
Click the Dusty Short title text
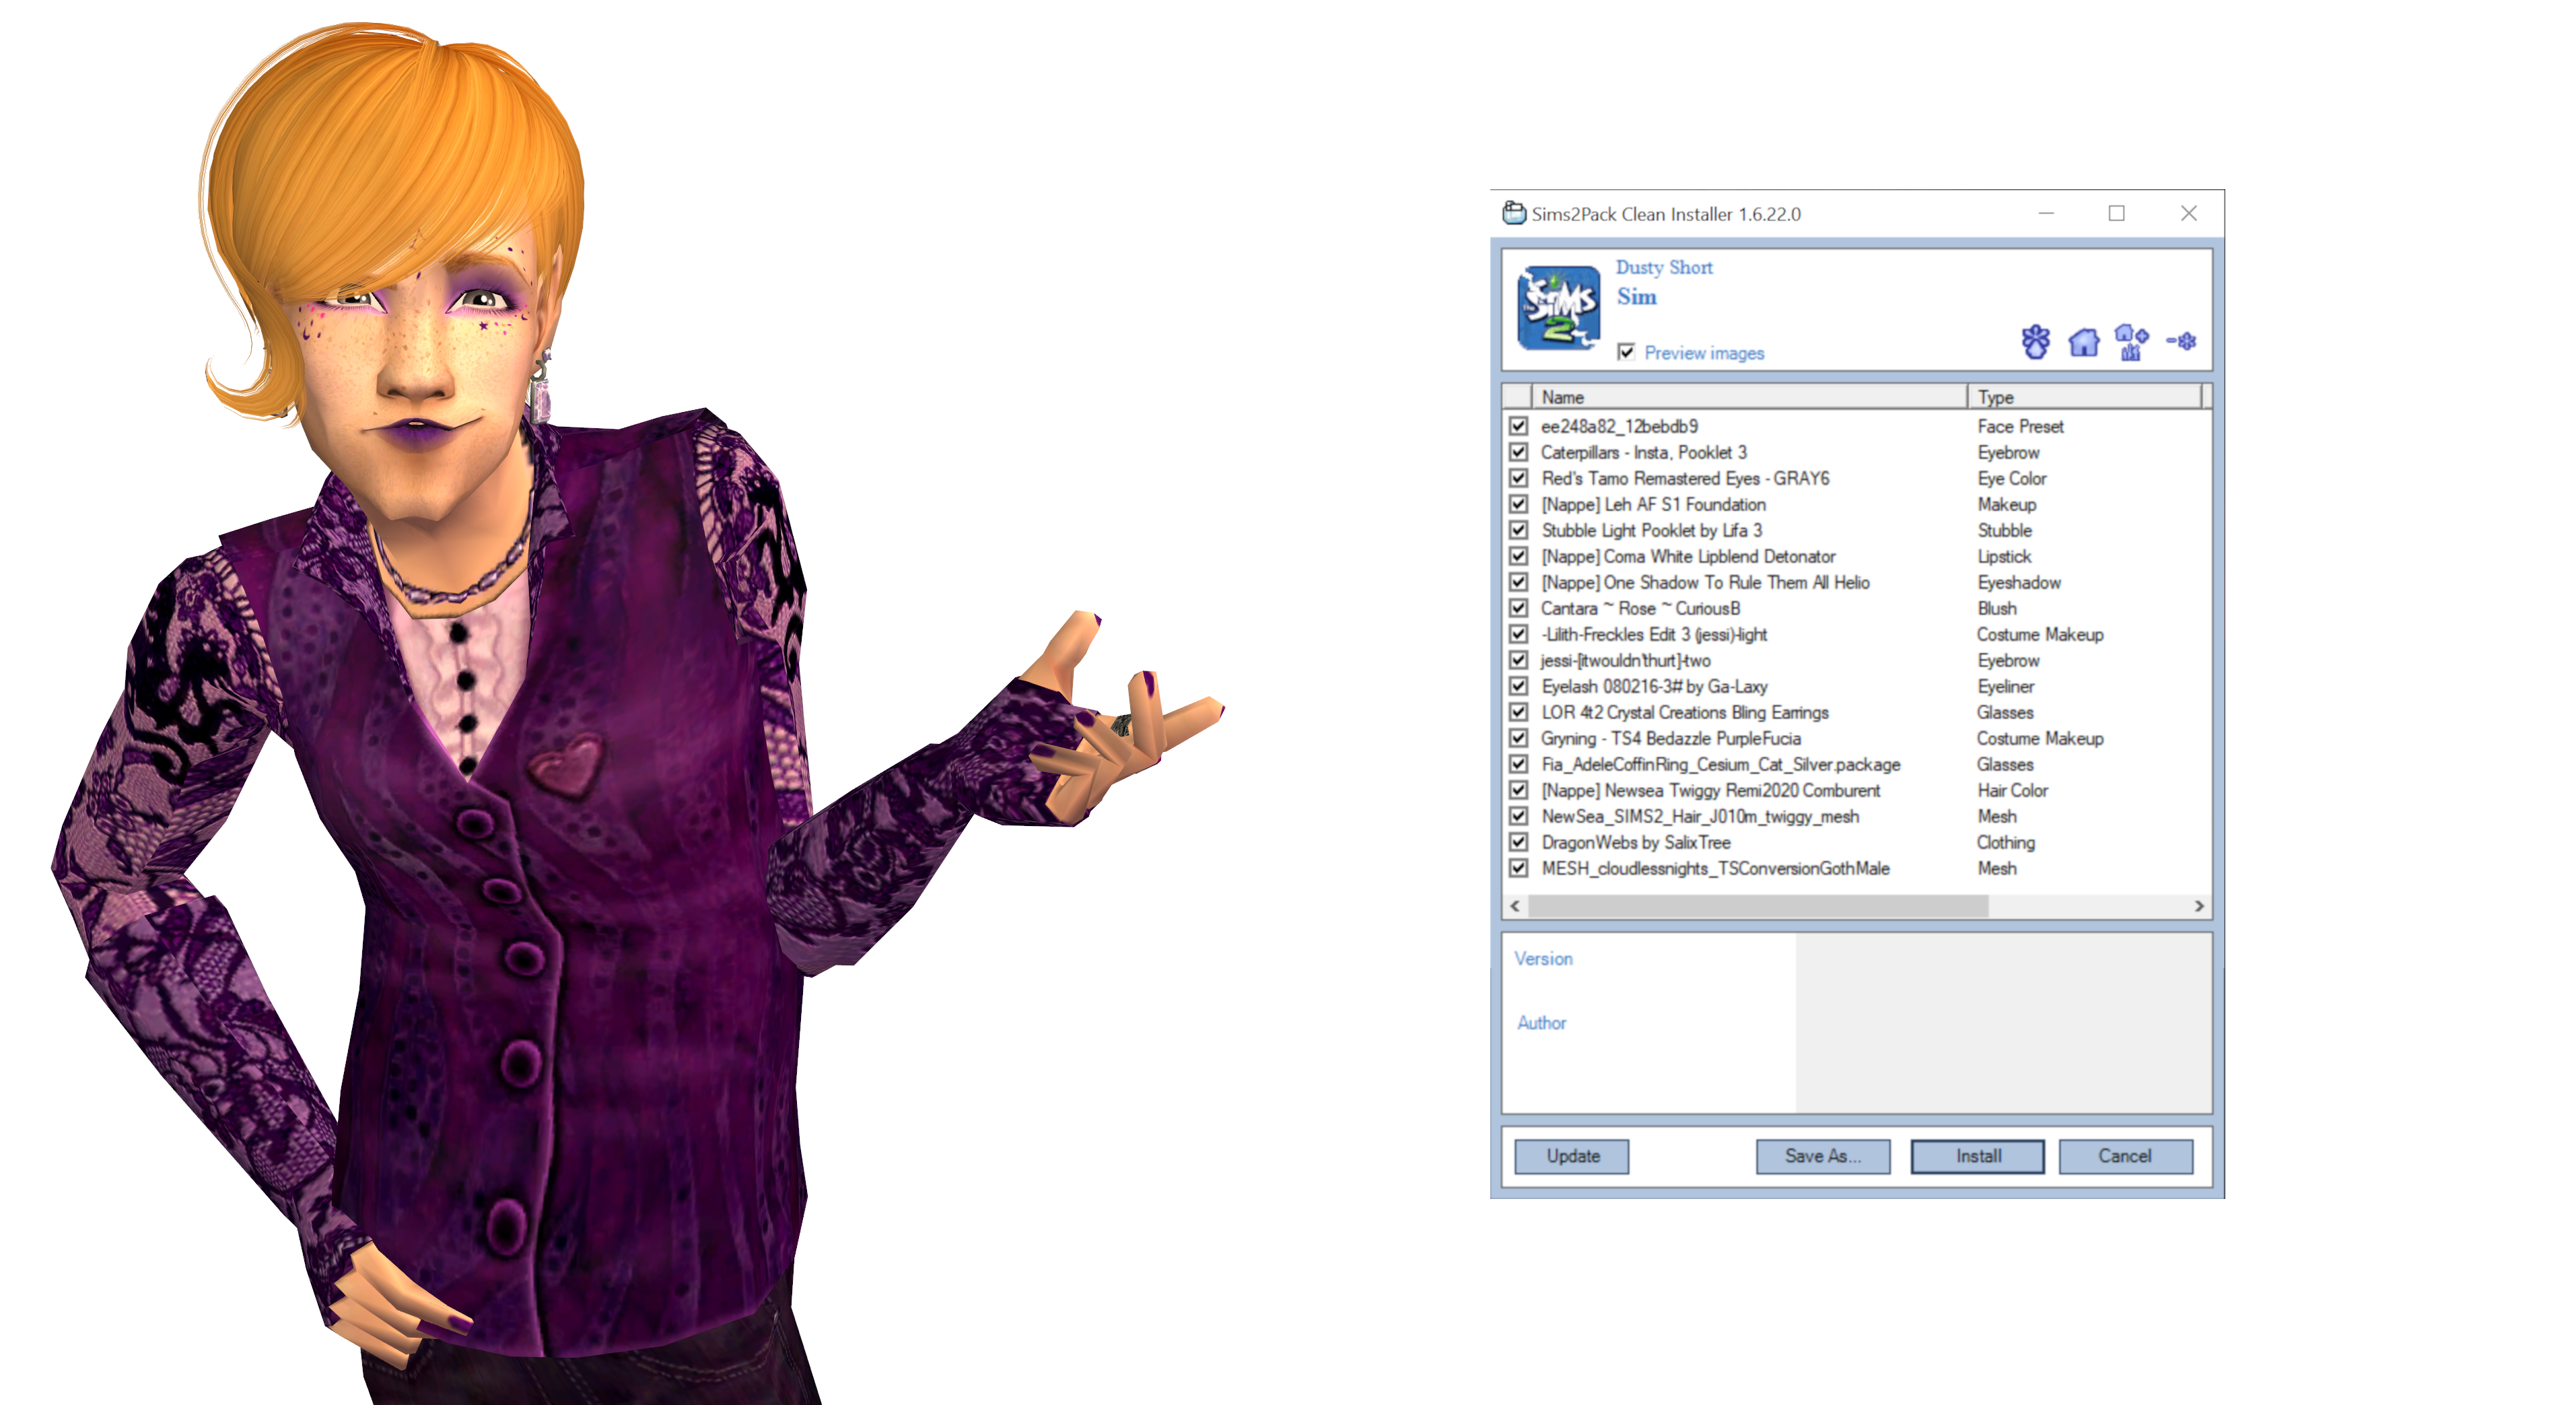click(1664, 268)
